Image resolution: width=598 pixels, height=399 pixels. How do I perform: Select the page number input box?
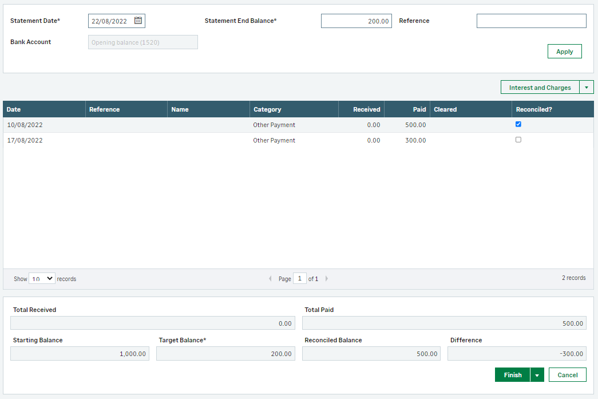tap(299, 279)
